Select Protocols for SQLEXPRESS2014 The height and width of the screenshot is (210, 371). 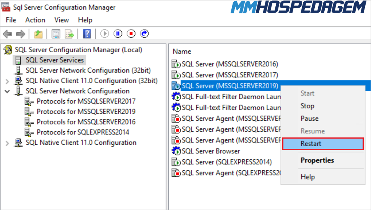tap(83, 132)
